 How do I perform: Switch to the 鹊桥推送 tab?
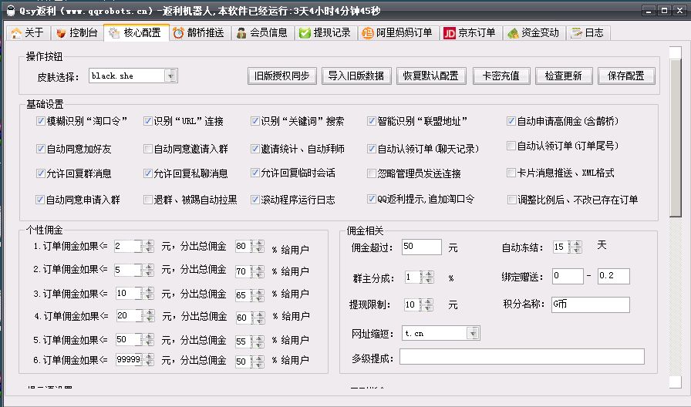tap(200, 32)
